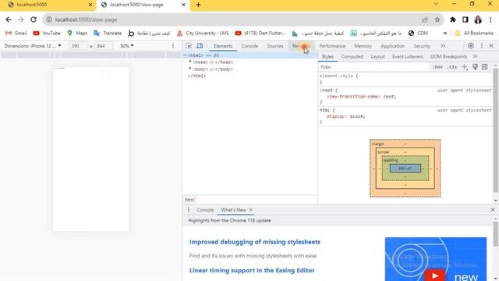Switch to the first localhost:5000 tab

pyautogui.click(x=48, y=5)
